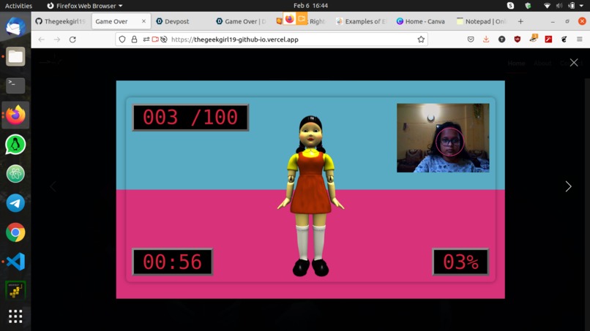Click the round dark T extension icon
The width and height of the screenshot is (590, 331).
coord(501,39)
